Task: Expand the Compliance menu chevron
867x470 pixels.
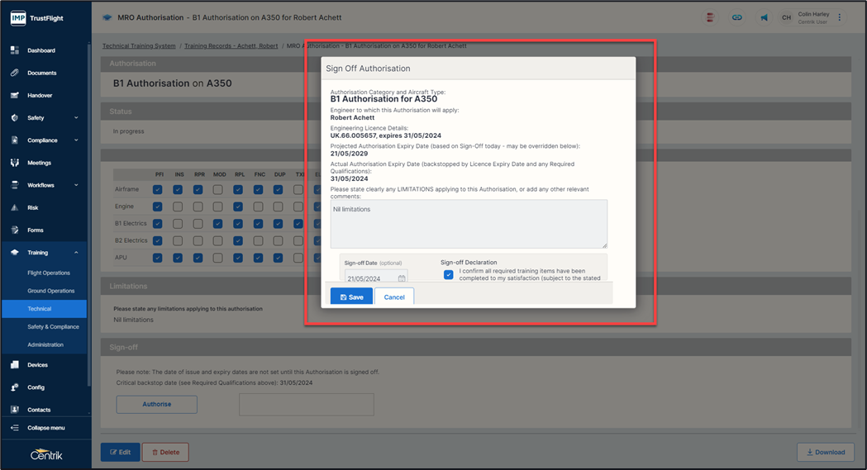Action: tap(76, 140)
